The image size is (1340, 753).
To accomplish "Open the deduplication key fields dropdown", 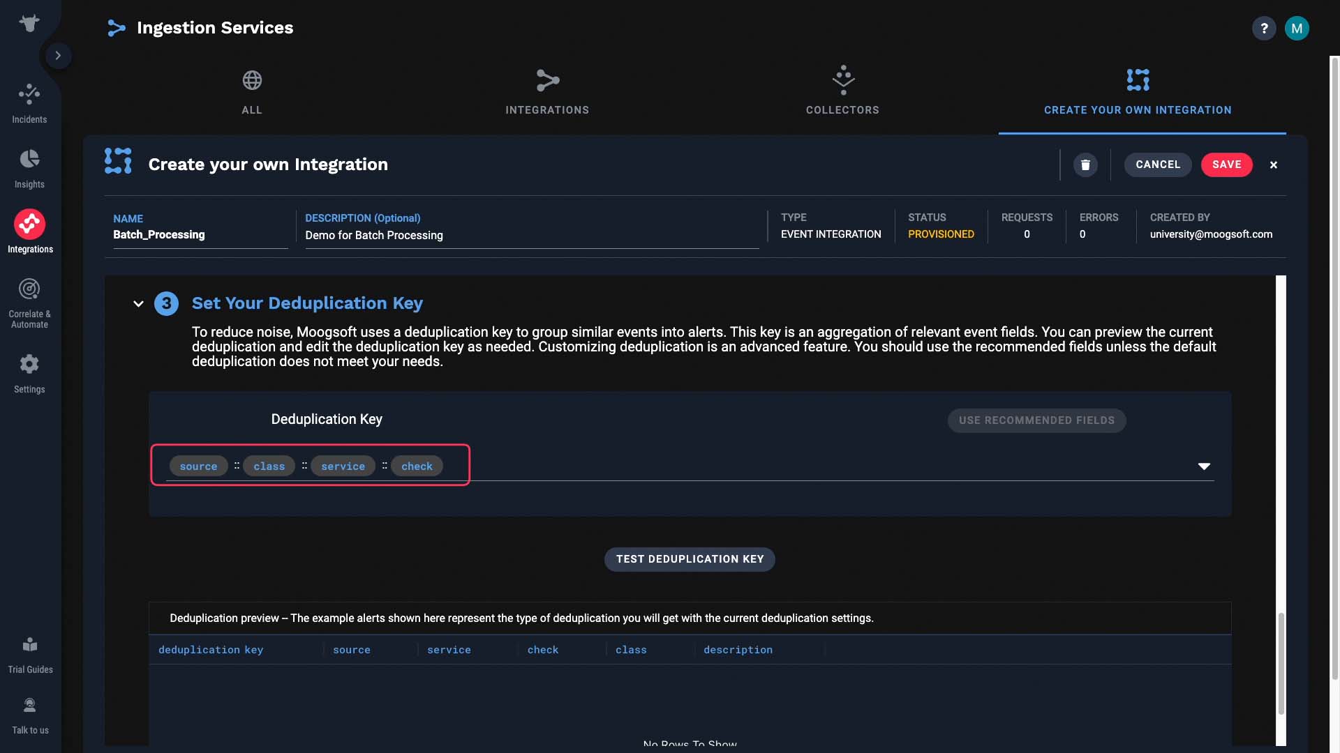I will [x=1204, y=466].
